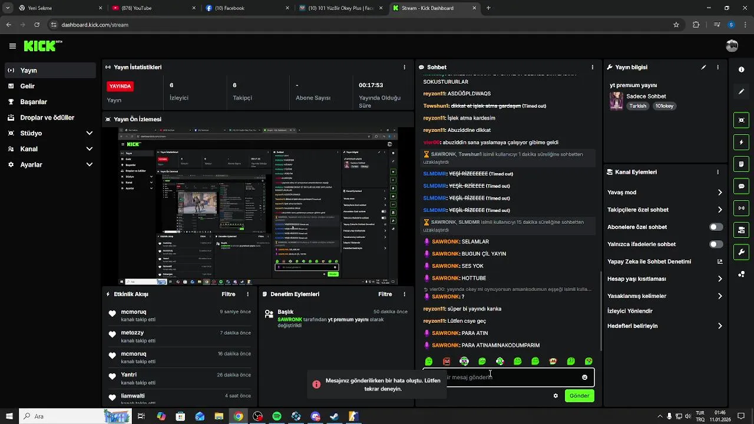This screenshot has width=754, height=424.
Task: Reload the dashboard page
Action: click(x=37, y=25)
